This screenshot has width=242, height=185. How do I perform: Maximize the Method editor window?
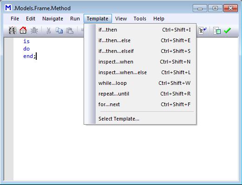tap(215, 8)
